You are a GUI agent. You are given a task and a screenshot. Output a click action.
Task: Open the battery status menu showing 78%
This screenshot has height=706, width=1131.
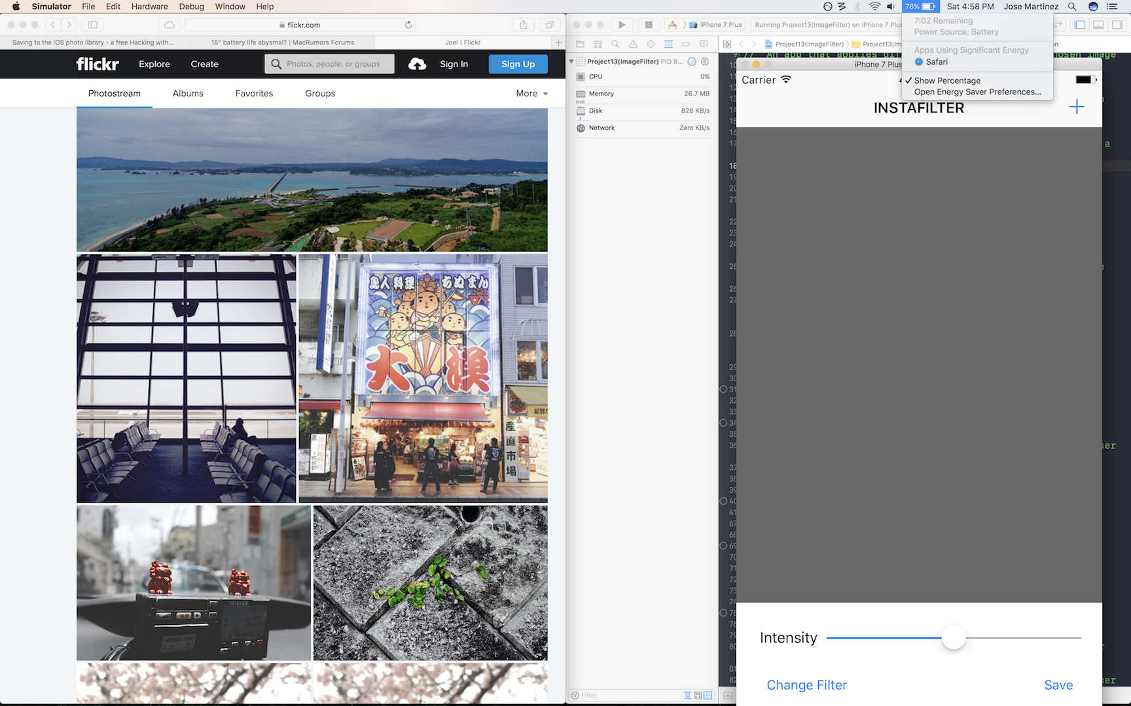(x=920, y=7)
